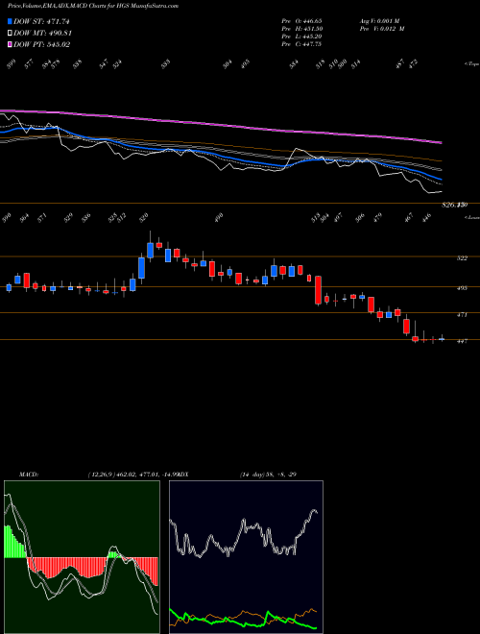Click the white DOW MT legend swatch
This screenshot has height=634, width=480.
10,33
